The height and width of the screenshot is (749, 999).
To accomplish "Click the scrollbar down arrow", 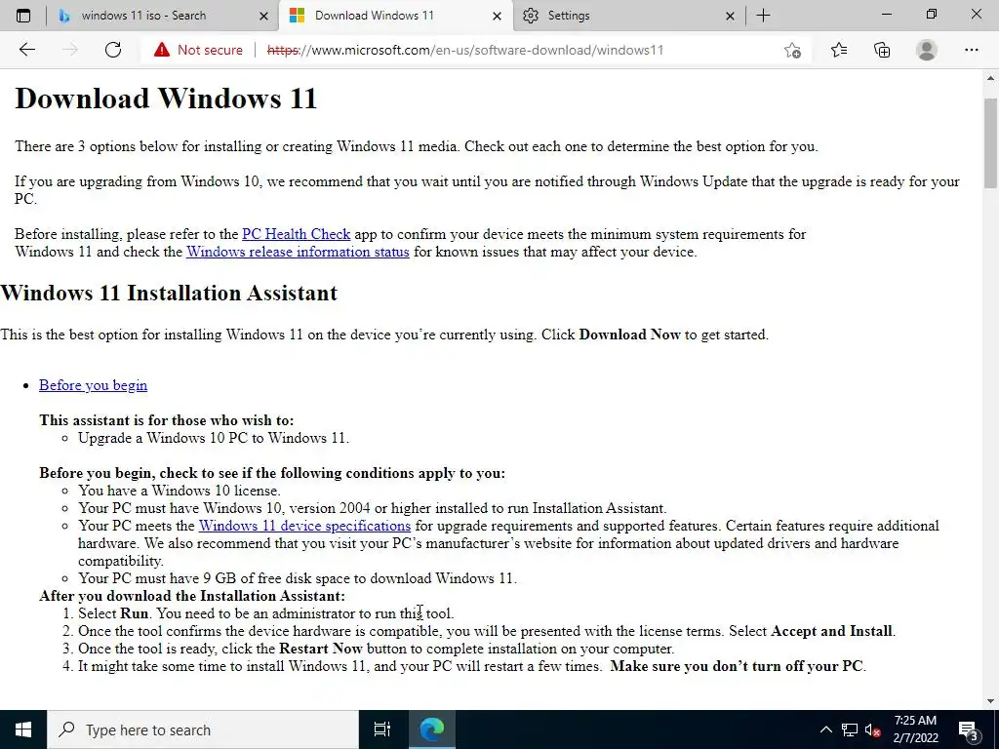I will point(990,701).
